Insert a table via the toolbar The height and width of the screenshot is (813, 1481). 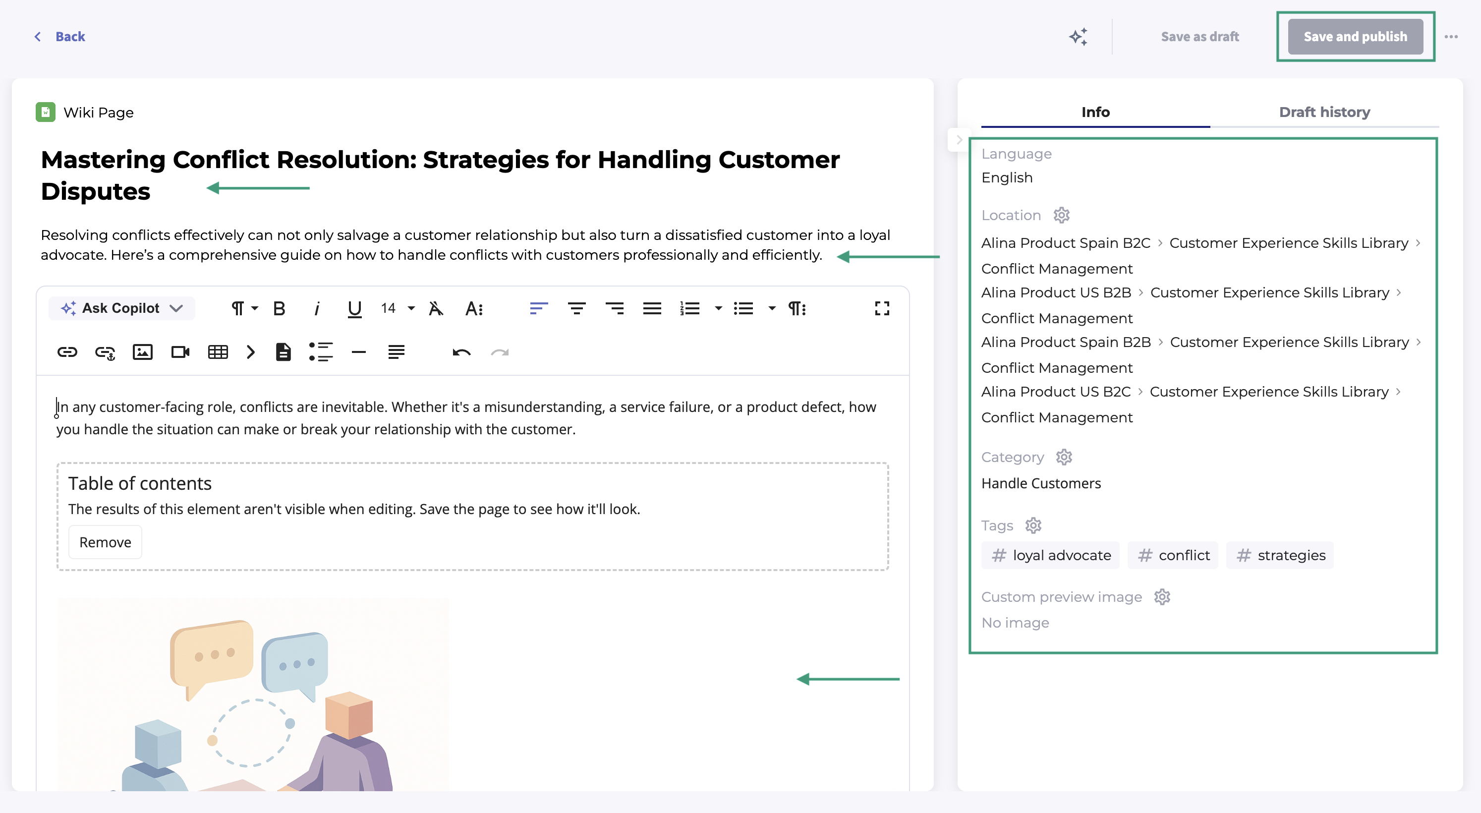tap(217, 352)
